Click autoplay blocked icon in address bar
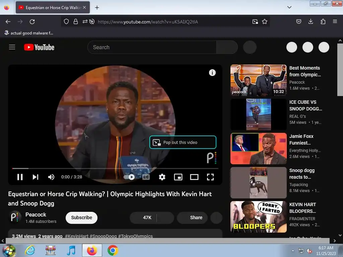 (92, 21)
